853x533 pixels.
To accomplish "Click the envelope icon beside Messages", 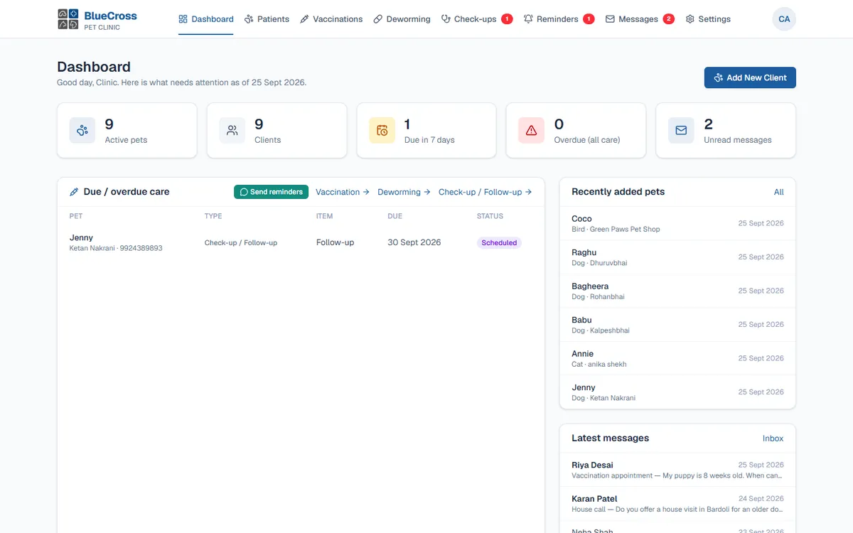I will [610, 19].
